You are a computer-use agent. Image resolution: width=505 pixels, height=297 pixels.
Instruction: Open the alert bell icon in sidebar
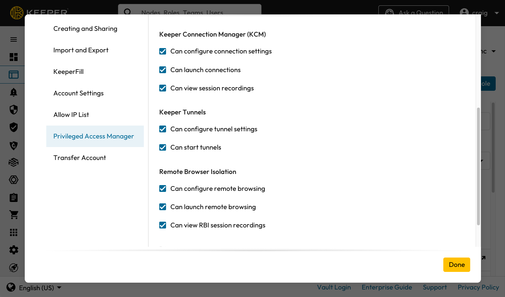click(14, 92)
